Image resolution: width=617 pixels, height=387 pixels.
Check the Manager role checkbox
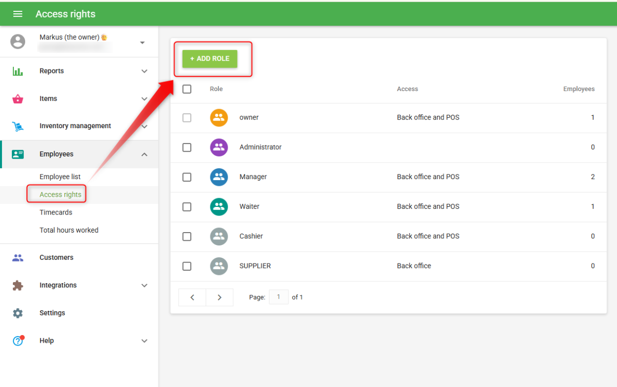(187, 177)
